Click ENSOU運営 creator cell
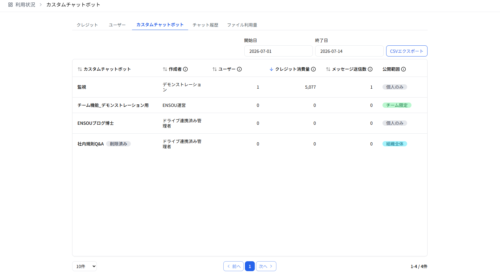 tap(174, 105)
